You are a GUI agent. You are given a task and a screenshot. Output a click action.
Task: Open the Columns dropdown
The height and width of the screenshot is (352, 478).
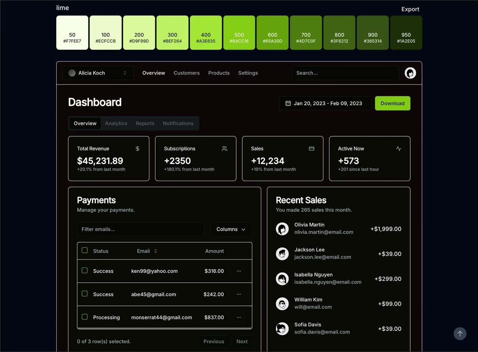point(231,229)
